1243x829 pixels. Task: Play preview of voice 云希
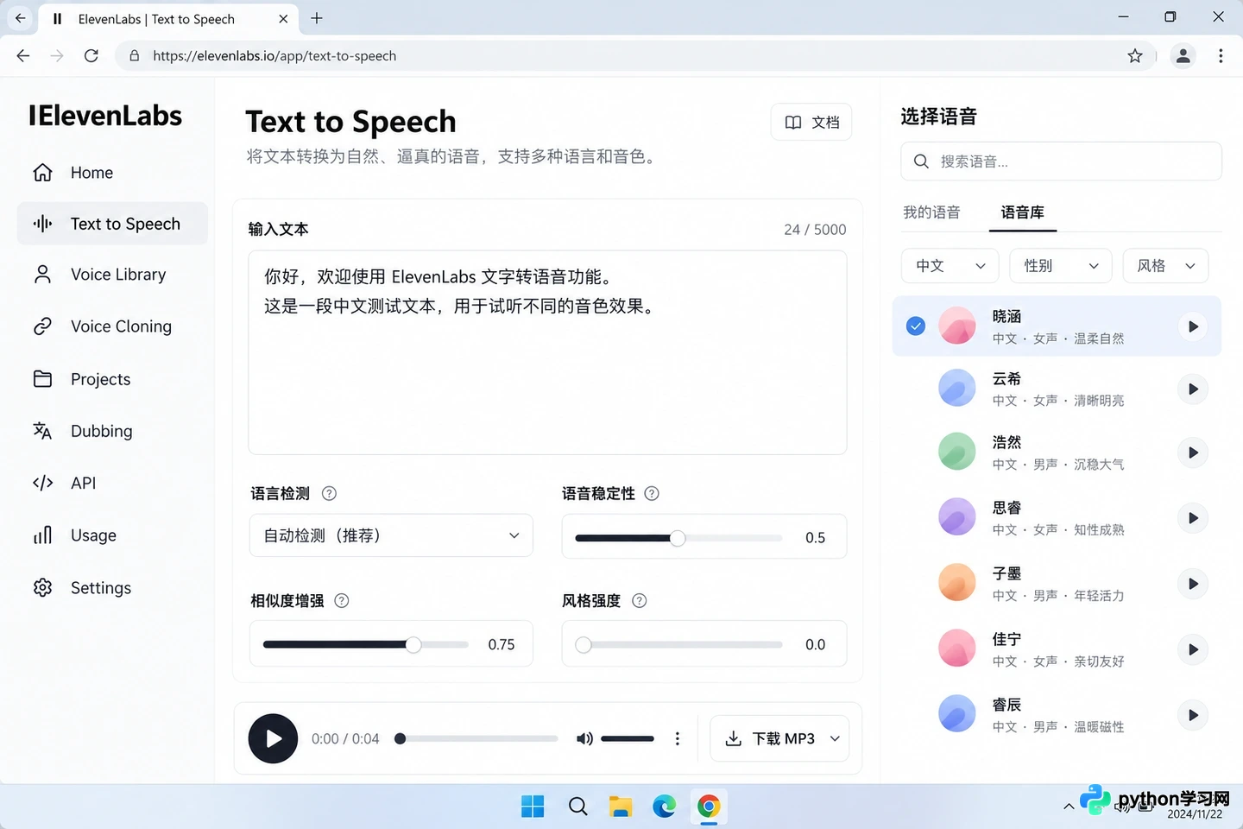(1193, 389)
